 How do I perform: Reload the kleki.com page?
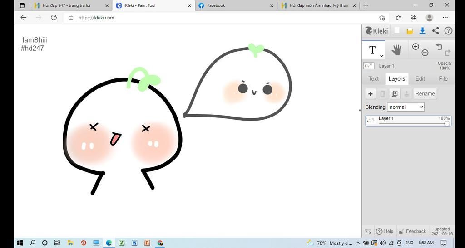click(54, 18)
